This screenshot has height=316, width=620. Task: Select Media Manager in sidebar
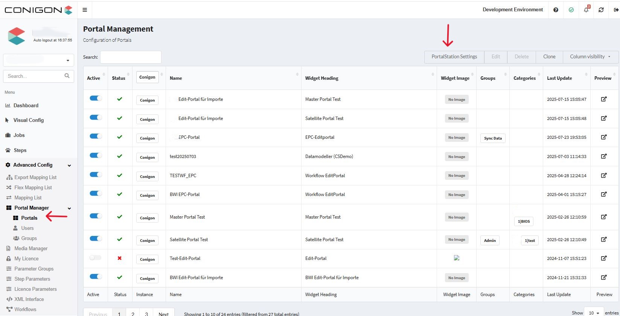(x=31, y=249)
